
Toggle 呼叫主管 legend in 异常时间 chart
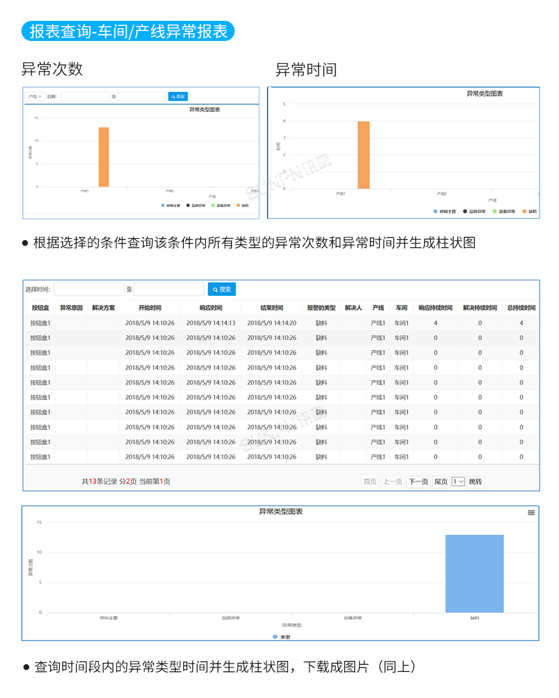point(444,211)
